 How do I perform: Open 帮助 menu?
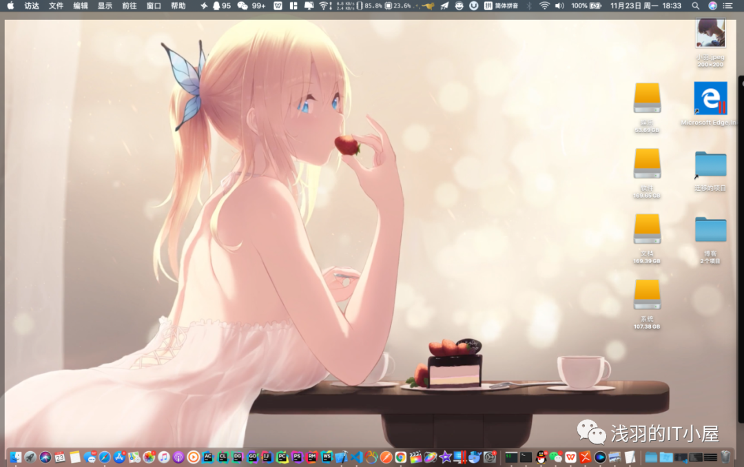tap(178, 6)
